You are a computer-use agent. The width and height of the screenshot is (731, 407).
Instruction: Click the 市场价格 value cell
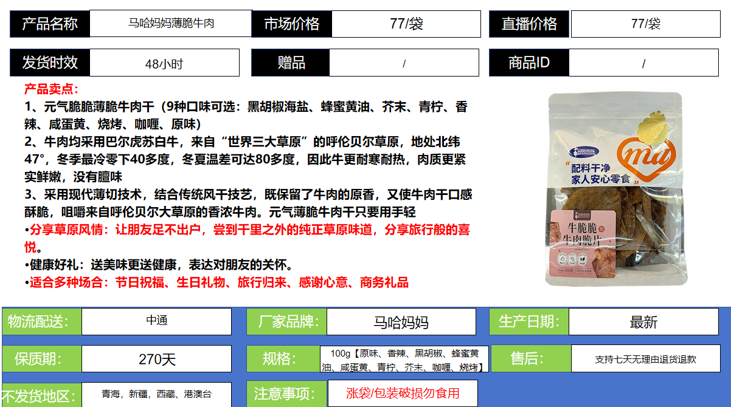406,24
